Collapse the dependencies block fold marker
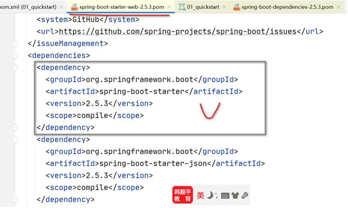This screenshot has width=348, height=208. coord(14,56)
